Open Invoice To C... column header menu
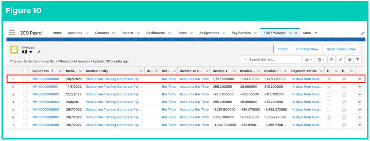The width and height of the screenshot is (370, 141). pos(207,71)
